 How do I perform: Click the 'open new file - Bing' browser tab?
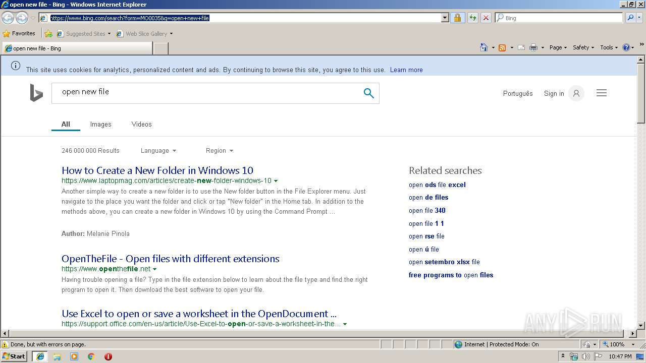pos(77,48)
